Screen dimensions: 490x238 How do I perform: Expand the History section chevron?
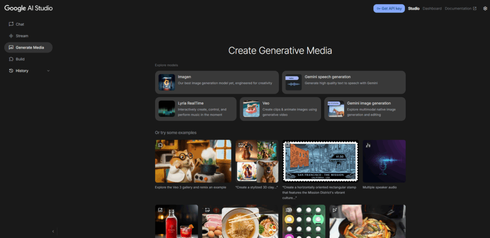pos(48,71)
